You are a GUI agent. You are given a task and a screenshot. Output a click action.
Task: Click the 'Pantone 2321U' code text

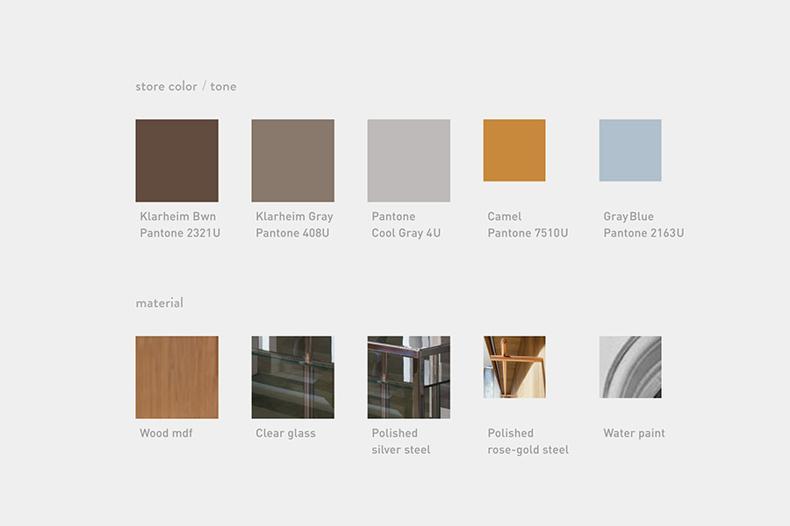pyautogui.click(x=180, y=233)
